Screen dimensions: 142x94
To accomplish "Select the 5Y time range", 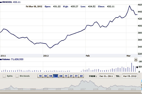I will click(76, 76).
